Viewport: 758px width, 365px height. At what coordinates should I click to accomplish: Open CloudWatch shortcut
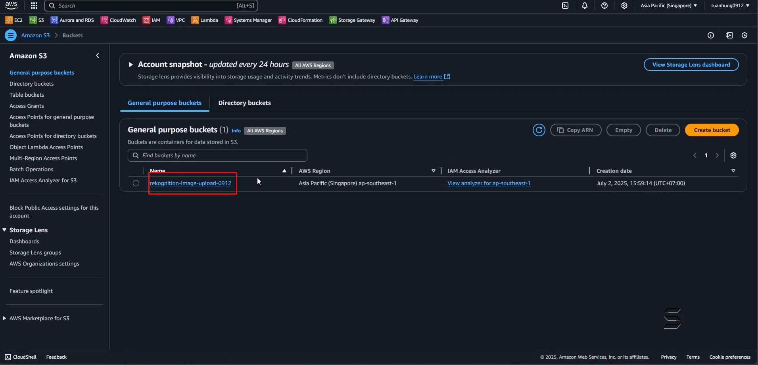[x=118, y=20]
